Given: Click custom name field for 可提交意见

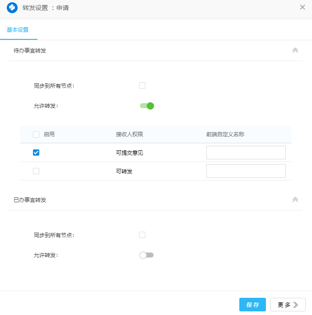Looking at the screenshot, I should (246, 153).
